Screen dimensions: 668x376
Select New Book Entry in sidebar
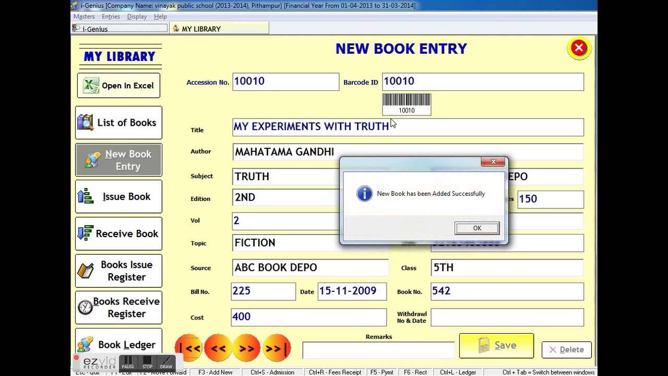118,160
